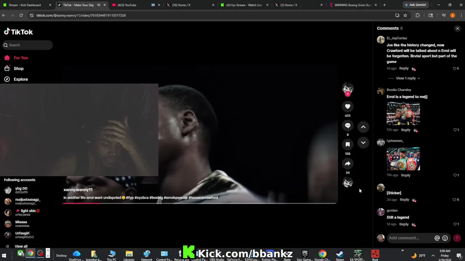Open the Chrome three-dot menu
Image resolution: width=465 pixels, height=261 pixels.
coord(461,15)
